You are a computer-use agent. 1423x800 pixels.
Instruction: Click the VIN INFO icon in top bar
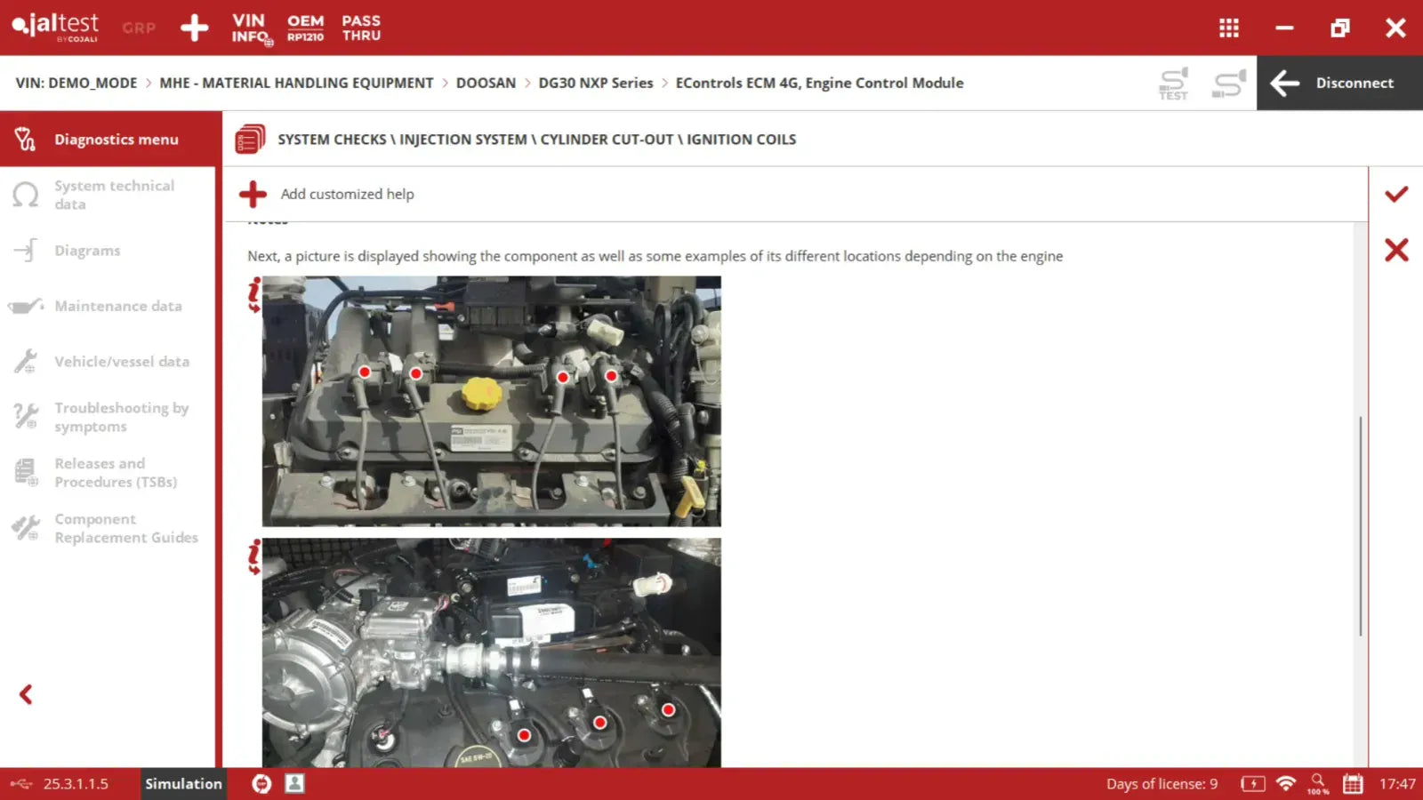click(x=250, y=28)
